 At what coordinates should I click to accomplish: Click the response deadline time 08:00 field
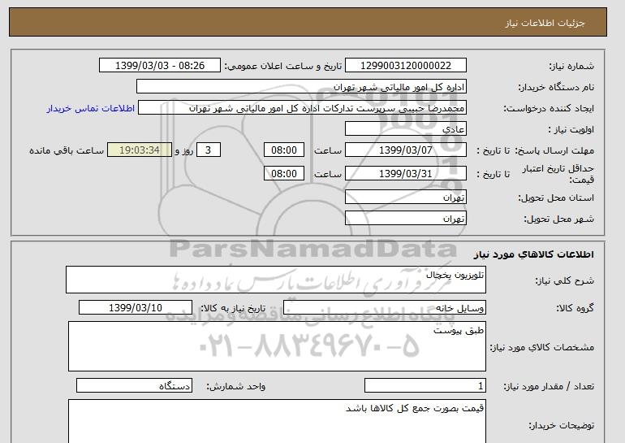[284, 150]
